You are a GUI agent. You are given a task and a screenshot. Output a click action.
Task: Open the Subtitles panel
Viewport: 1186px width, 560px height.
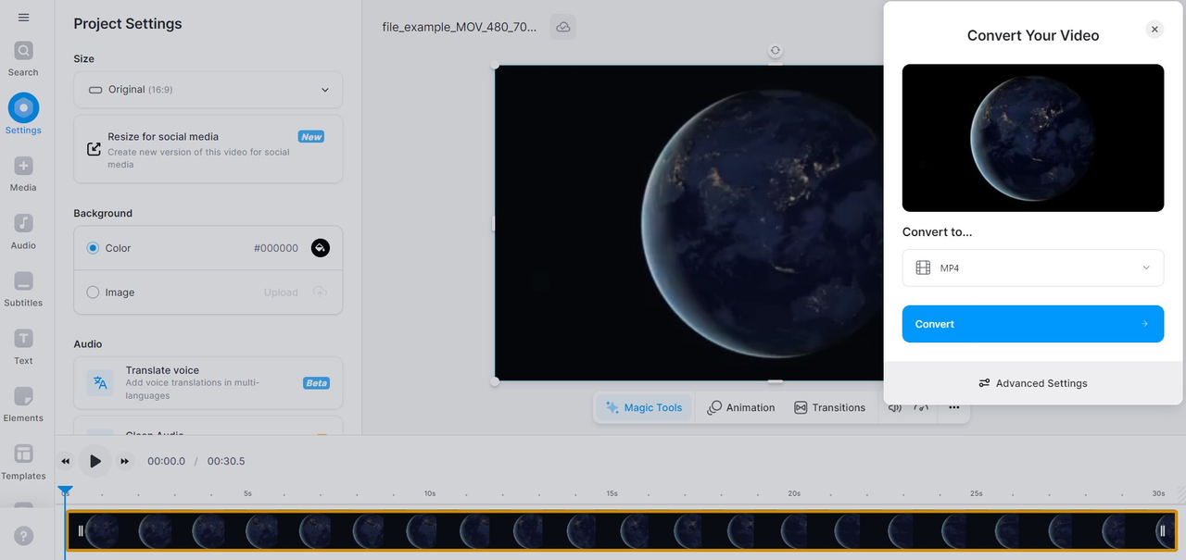(23, 289)
